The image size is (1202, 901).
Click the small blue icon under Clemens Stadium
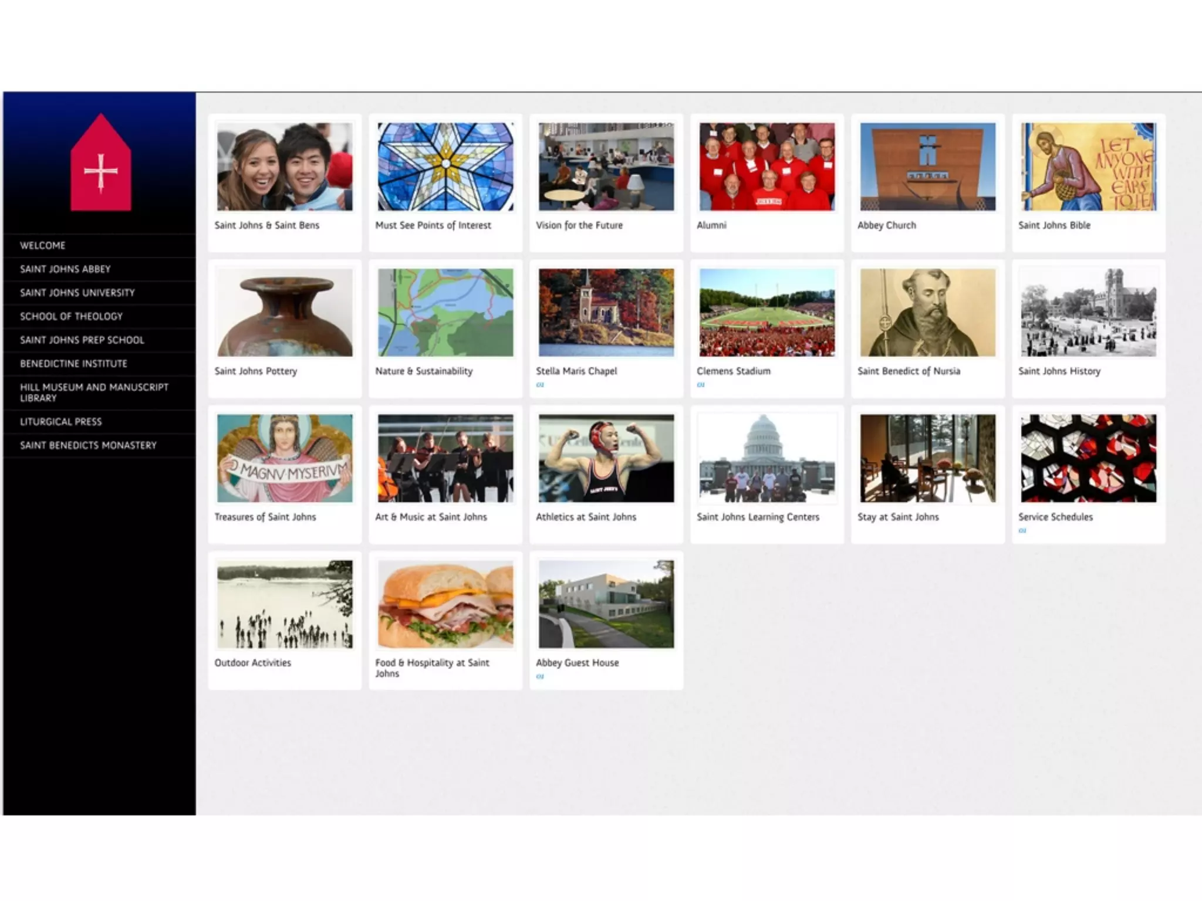[700, 385]
